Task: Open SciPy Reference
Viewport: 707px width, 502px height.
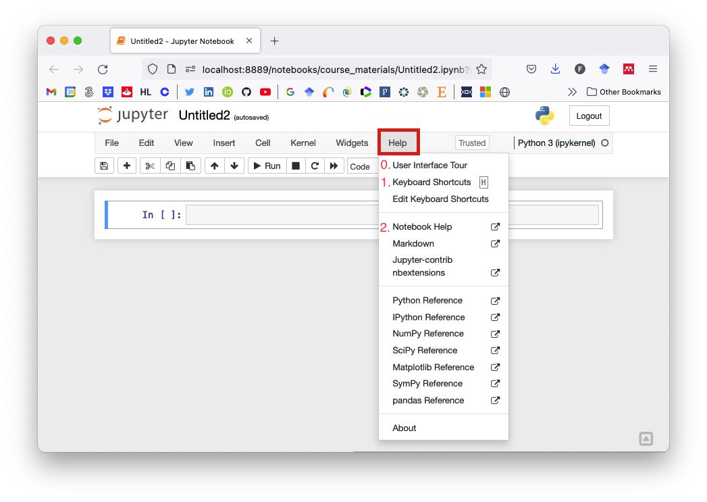Action: tap(444, 351)
